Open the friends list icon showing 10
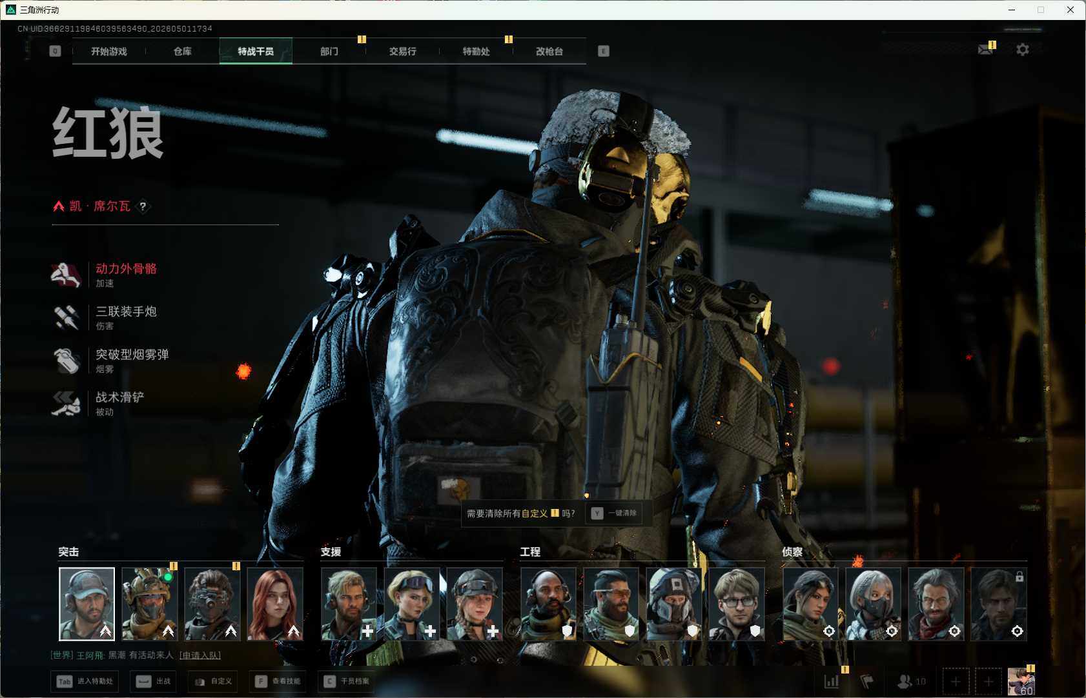 click(x=911, y=681)
